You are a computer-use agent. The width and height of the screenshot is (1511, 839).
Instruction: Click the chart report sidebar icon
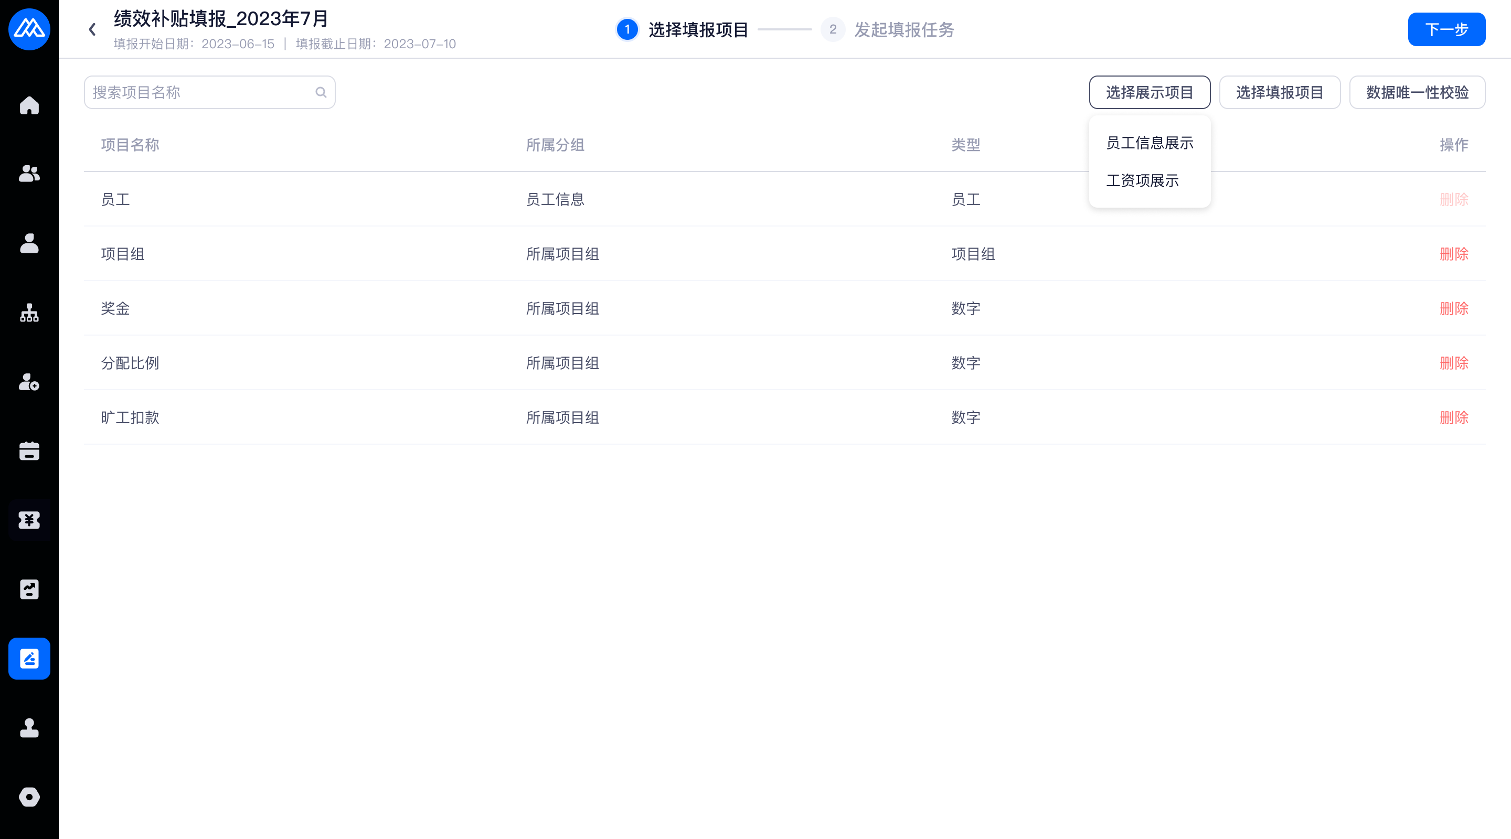coord(29,589)
